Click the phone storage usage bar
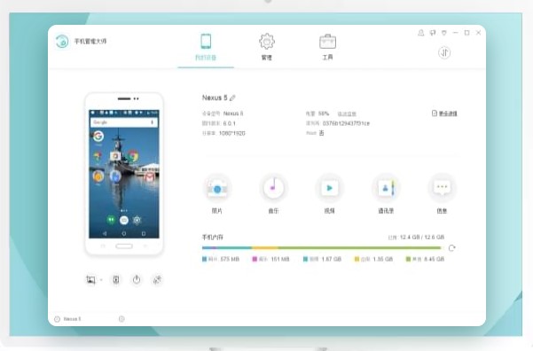The image size is (533, 351). (x=322, y=248)
